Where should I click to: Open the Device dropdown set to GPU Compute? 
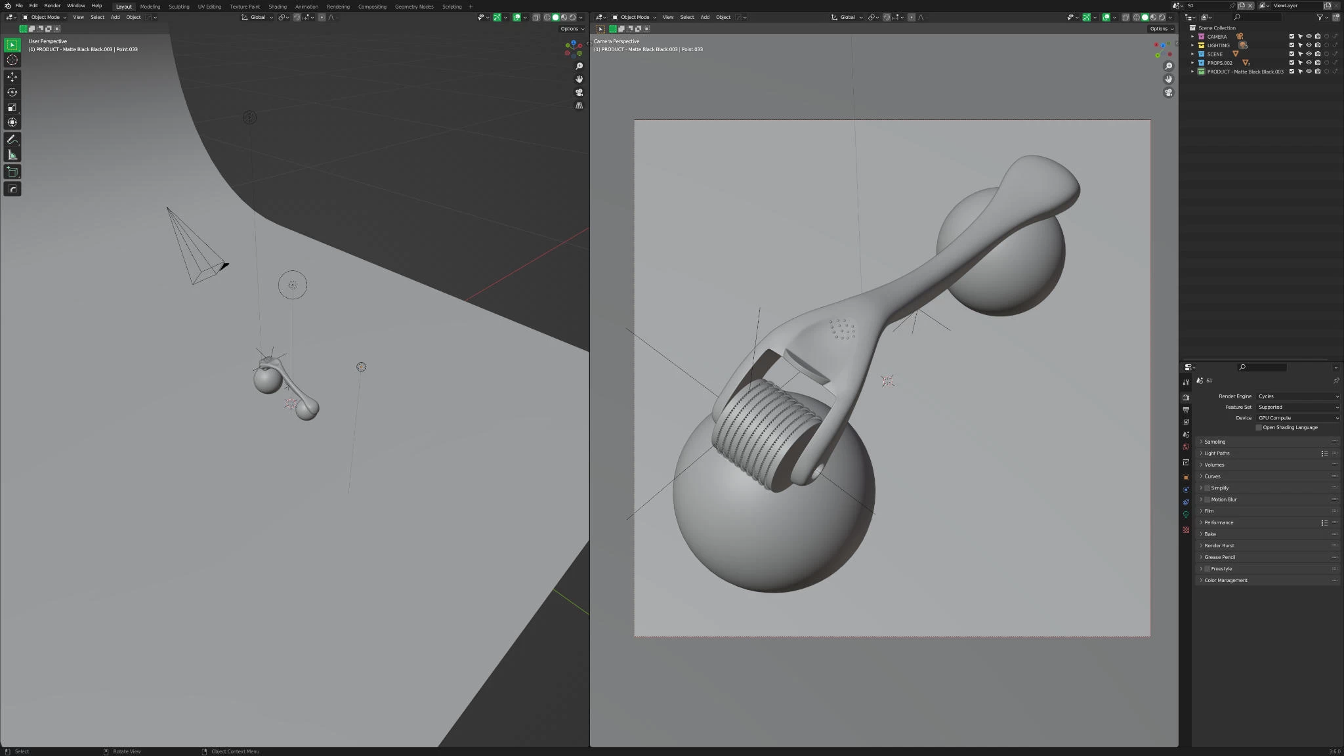point(1297,417)
